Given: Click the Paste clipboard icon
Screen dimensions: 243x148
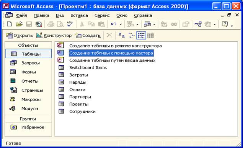Looking at the screenshot, I should (x=101, y=24).
